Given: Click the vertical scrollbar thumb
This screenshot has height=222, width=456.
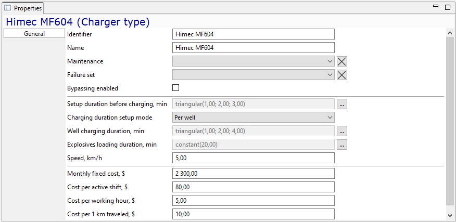Looking at the screenshot, I should tap(450, 121).
